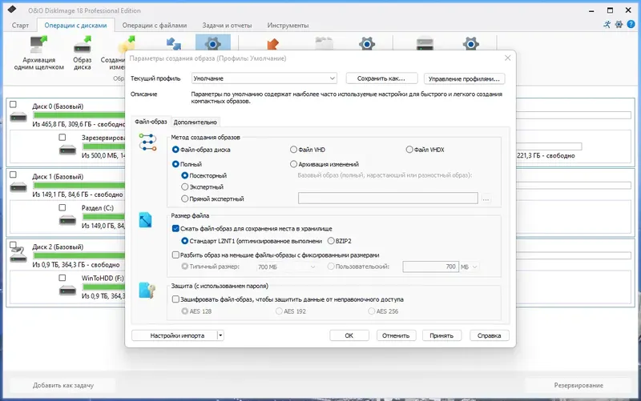Check the WinToHDD (F:) checkbox
This screenshot has width=641, height=401.
(x=62, y=278)
